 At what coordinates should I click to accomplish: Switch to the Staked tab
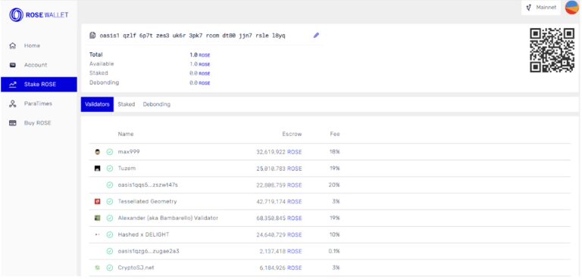point(127,104)
